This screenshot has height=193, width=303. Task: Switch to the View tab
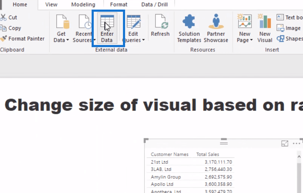point(51,5)
